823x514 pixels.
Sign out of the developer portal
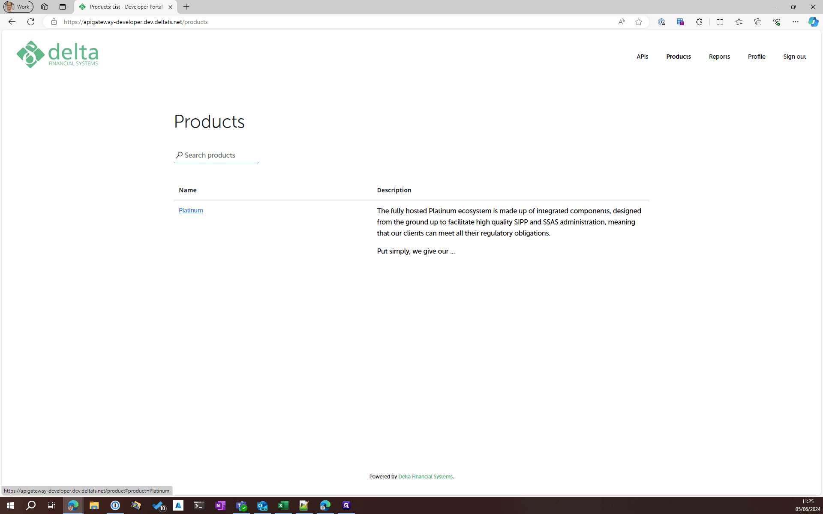794,57
